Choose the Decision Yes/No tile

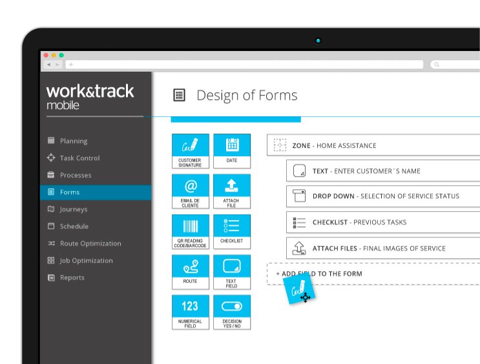pyautogui.click(x=232, y=312)
